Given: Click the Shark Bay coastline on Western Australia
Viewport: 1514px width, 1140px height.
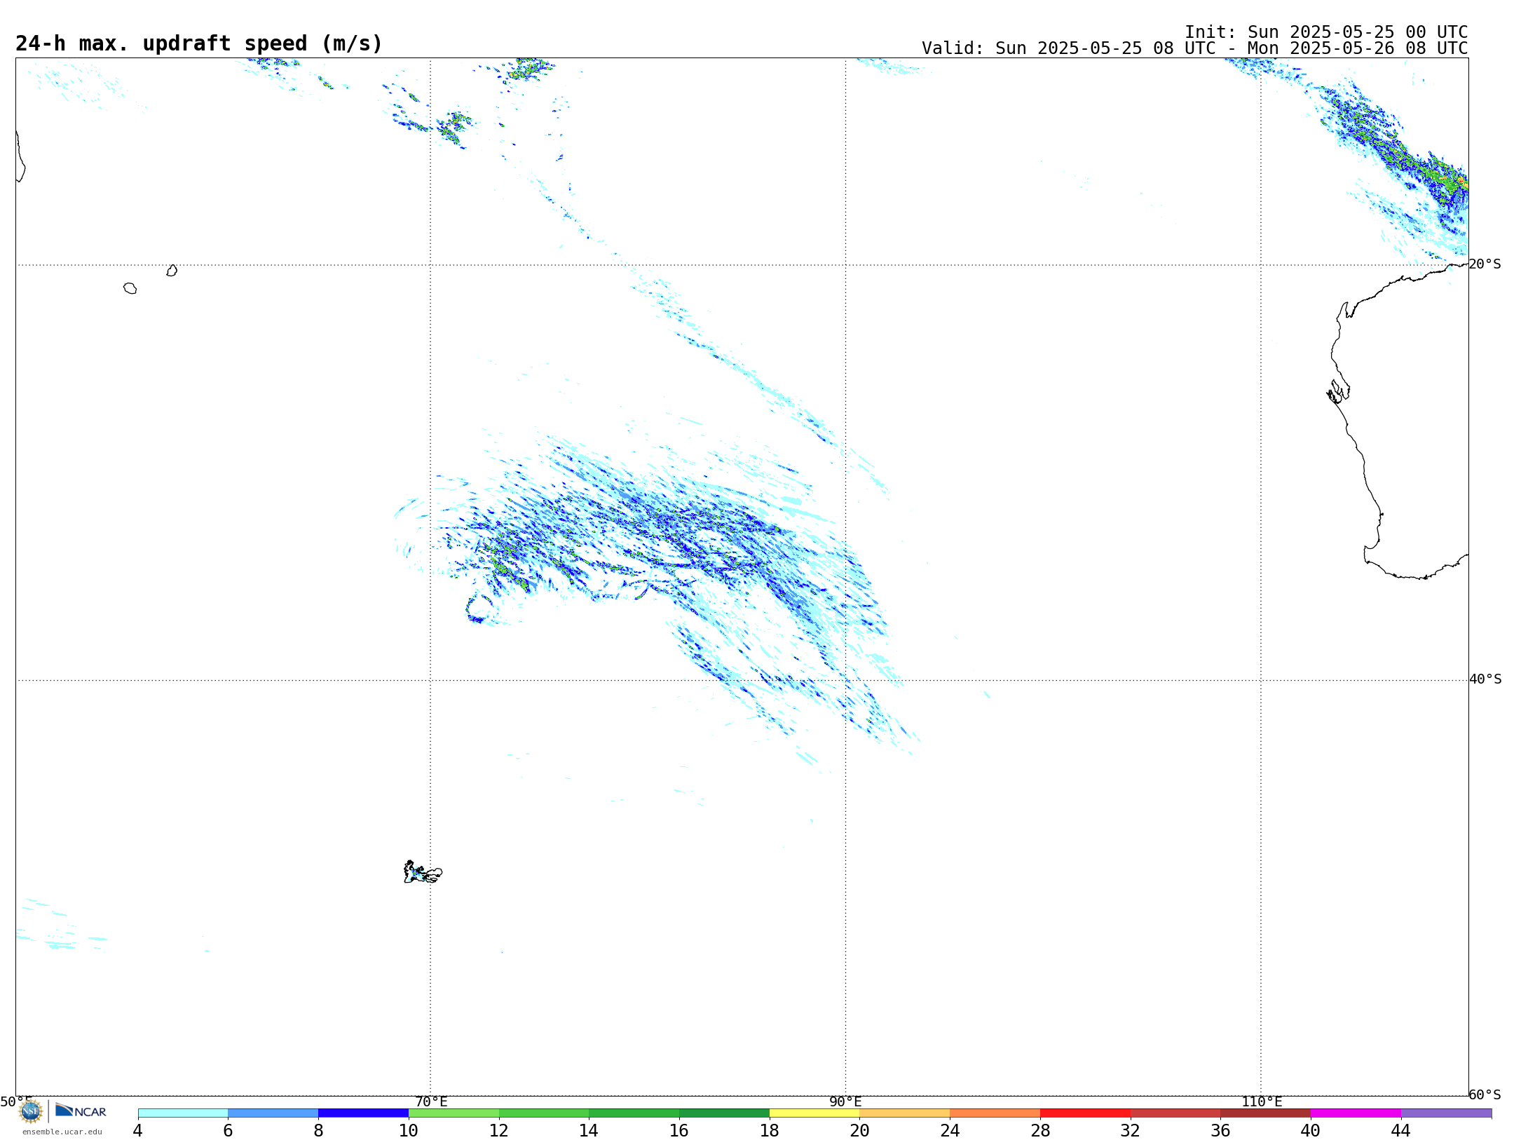Looking at the screenshot, I should tap(1338, 391).
